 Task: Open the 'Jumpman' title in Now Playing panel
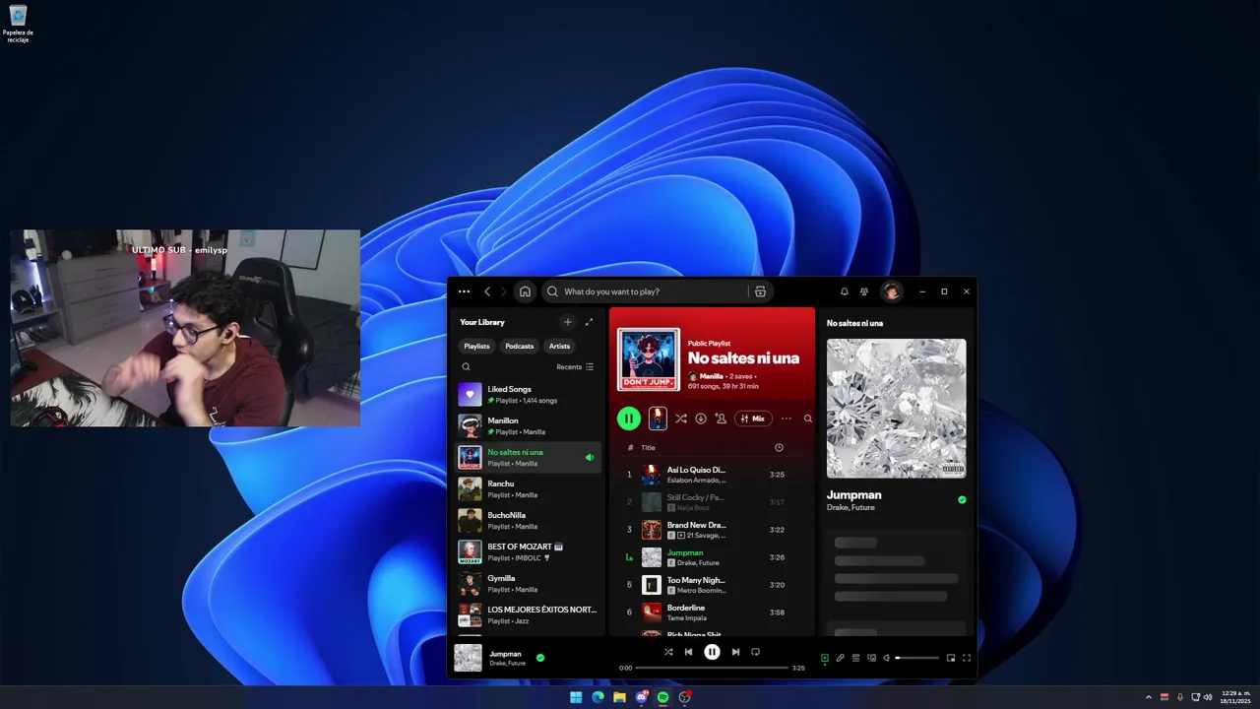853,495
